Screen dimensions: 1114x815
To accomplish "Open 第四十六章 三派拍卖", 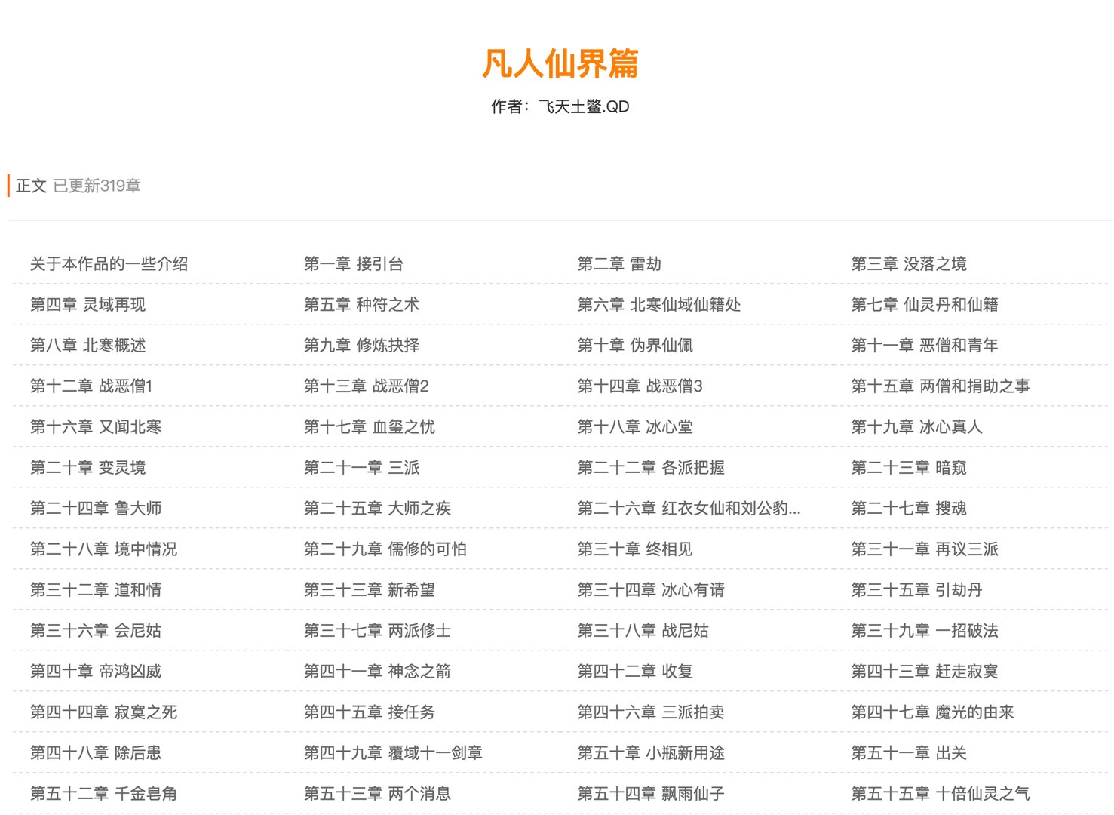I will point(650,712).
